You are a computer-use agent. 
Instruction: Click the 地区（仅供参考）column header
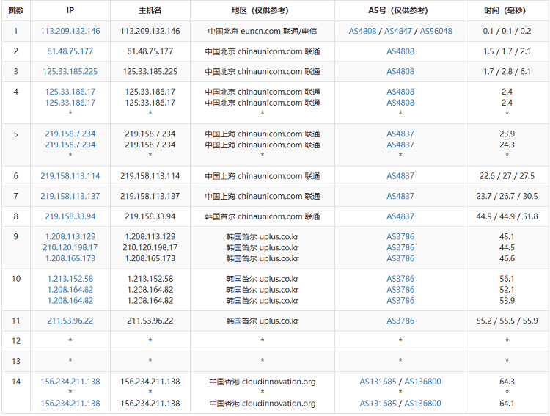263,10
